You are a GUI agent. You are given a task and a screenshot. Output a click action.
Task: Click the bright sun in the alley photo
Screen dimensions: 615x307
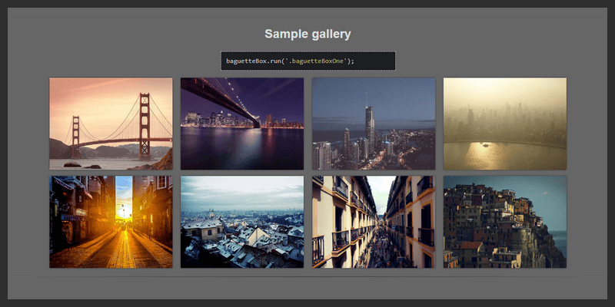123,209
